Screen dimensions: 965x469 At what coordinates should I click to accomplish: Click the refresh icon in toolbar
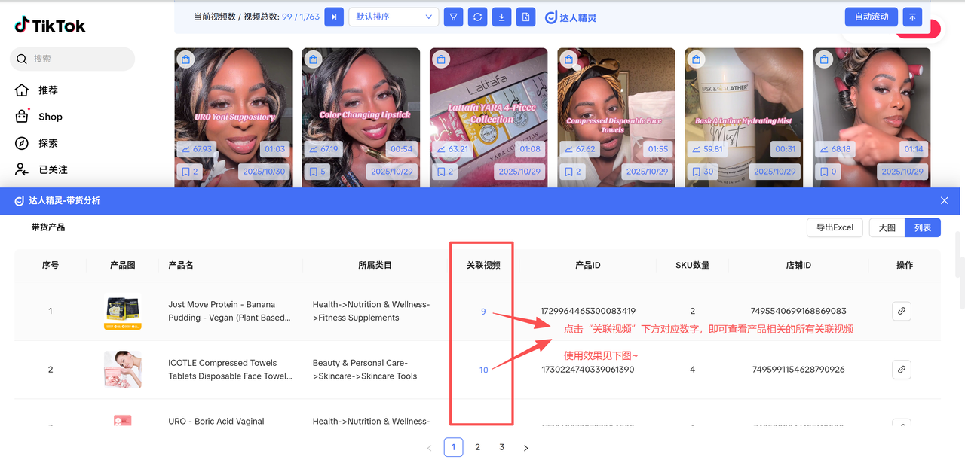pos(477,17)
